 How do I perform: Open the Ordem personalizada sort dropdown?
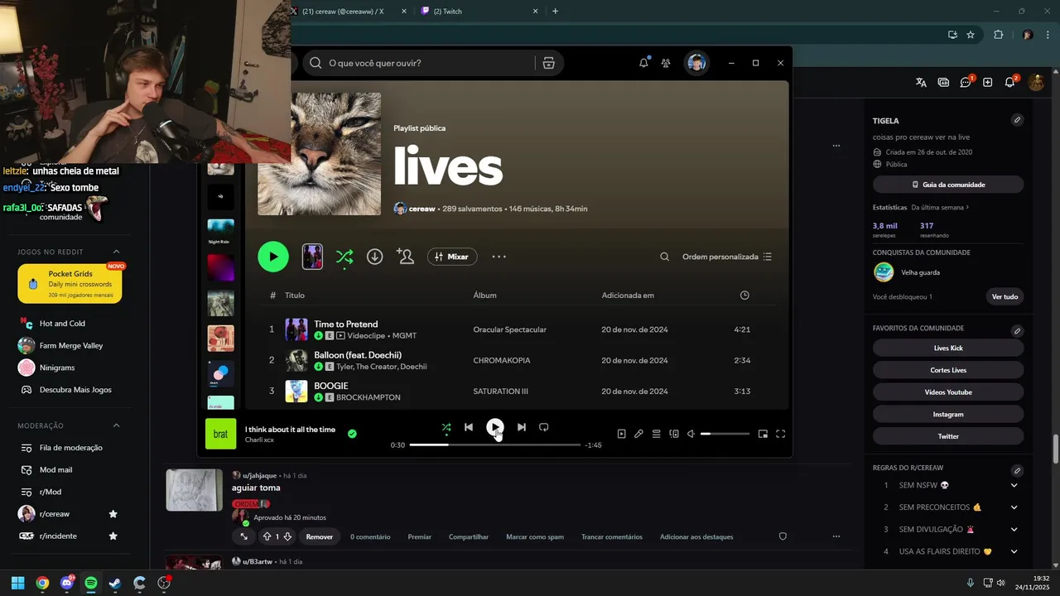point(727,257)
